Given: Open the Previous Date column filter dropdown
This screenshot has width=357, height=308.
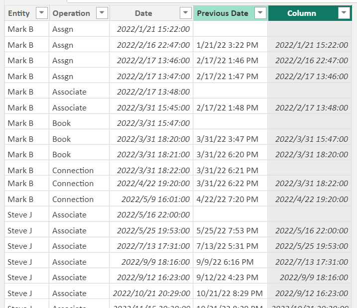Looking at the screenshot, I should (260, 13).
